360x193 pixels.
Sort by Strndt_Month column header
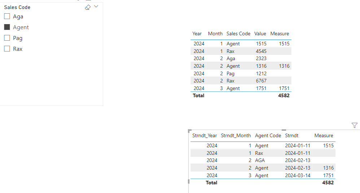point(236,136)
